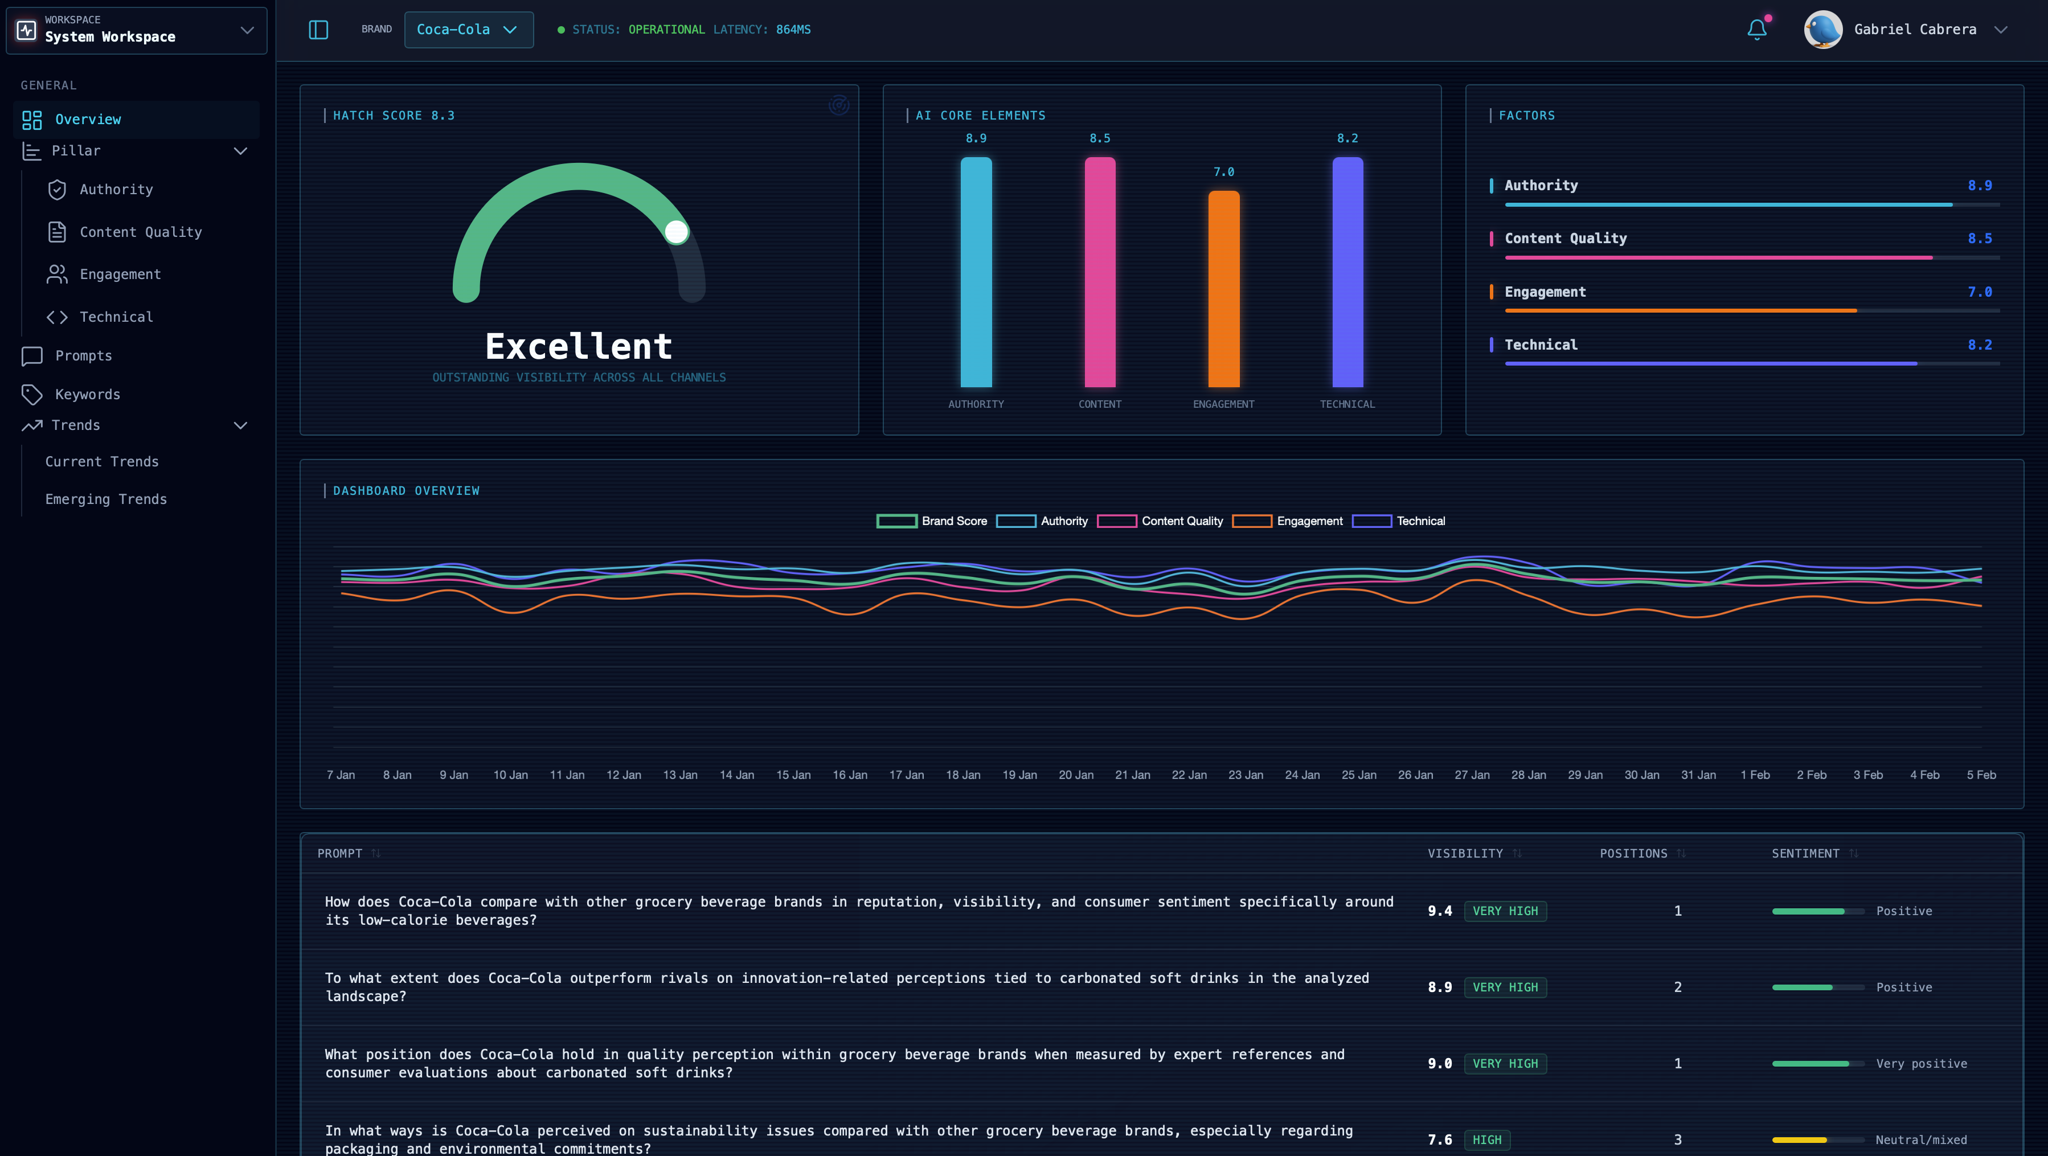
Task: Click the Very positive sentiment label
Action: coord(1922,1064)
